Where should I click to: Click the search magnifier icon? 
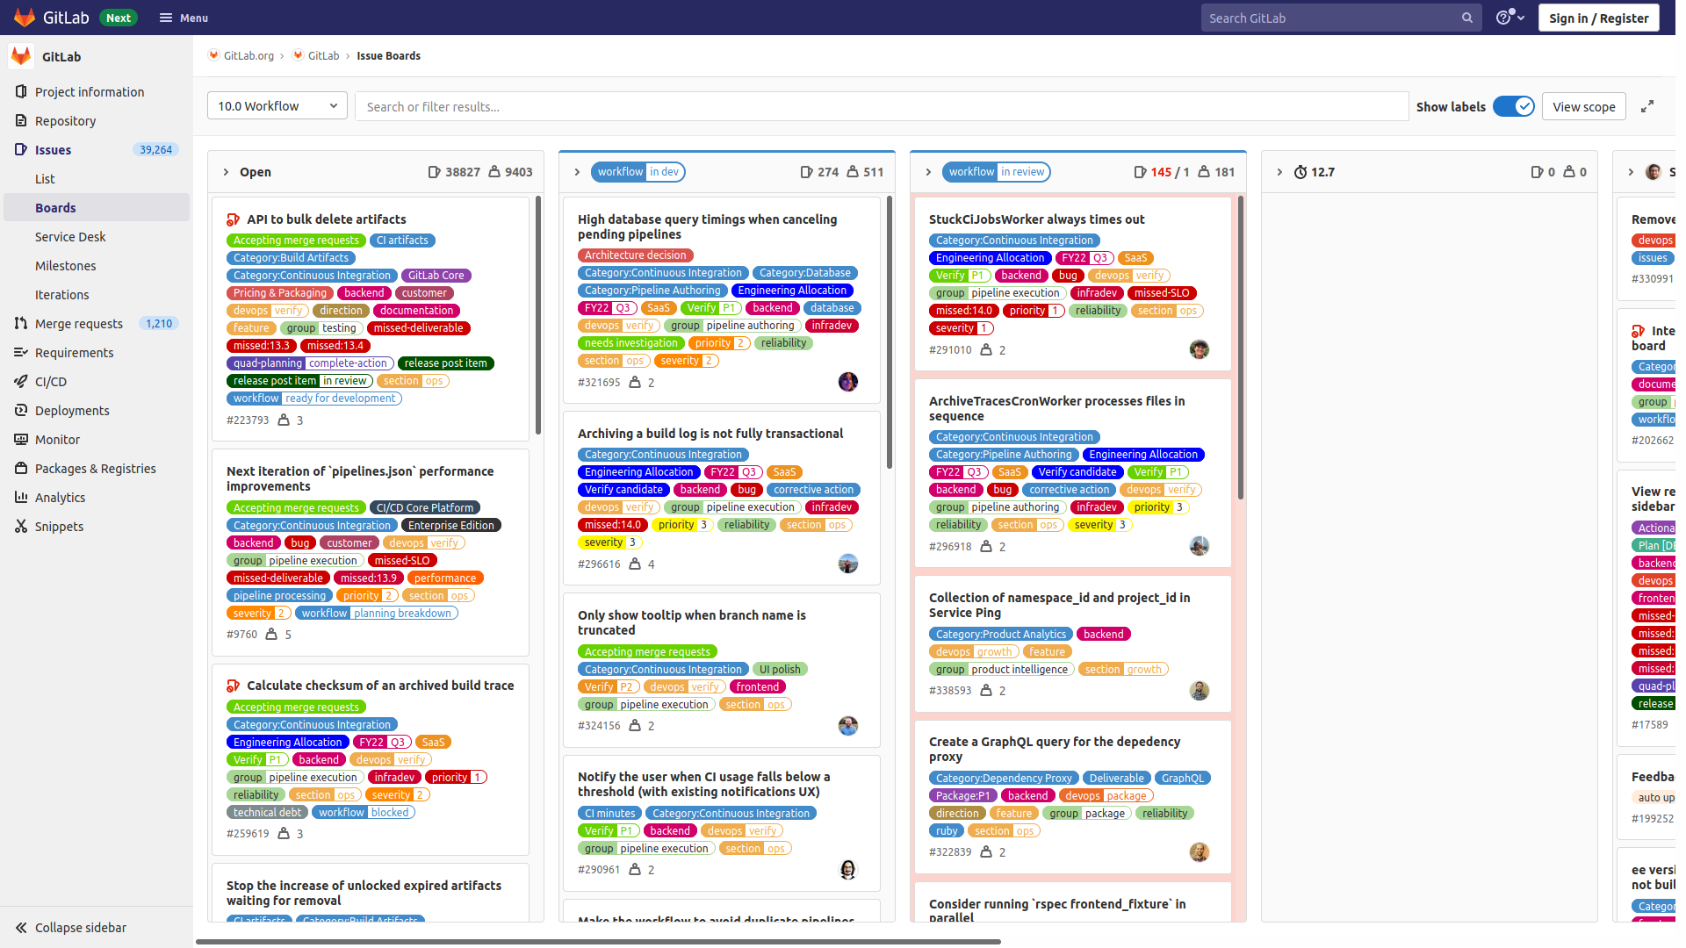pos(1467,18)
